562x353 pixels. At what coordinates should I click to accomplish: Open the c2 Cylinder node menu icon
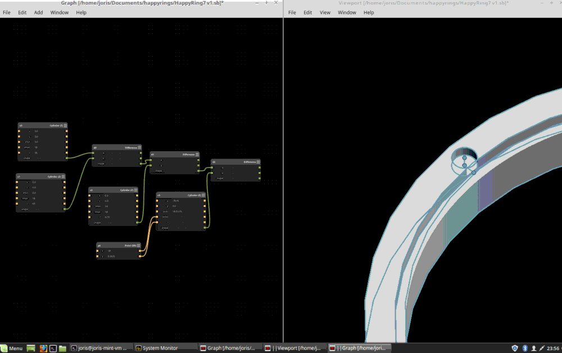point(135,190)
